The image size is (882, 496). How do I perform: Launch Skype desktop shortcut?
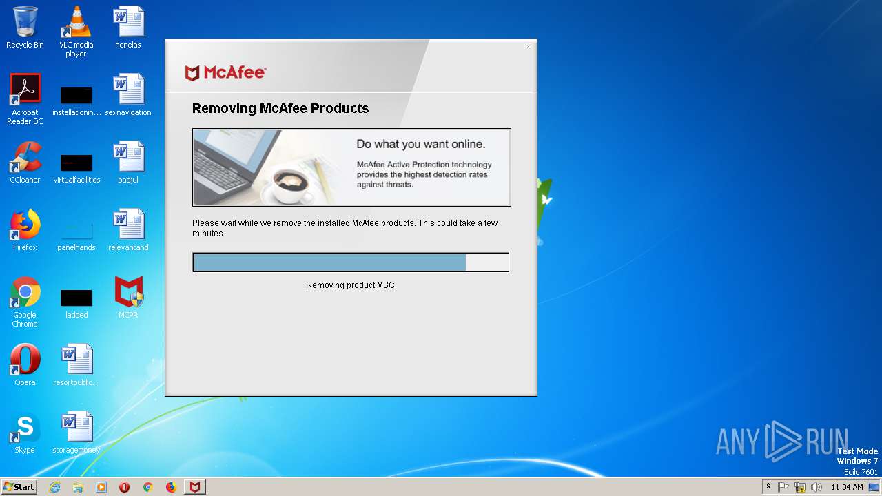click(x=25, y=433)
